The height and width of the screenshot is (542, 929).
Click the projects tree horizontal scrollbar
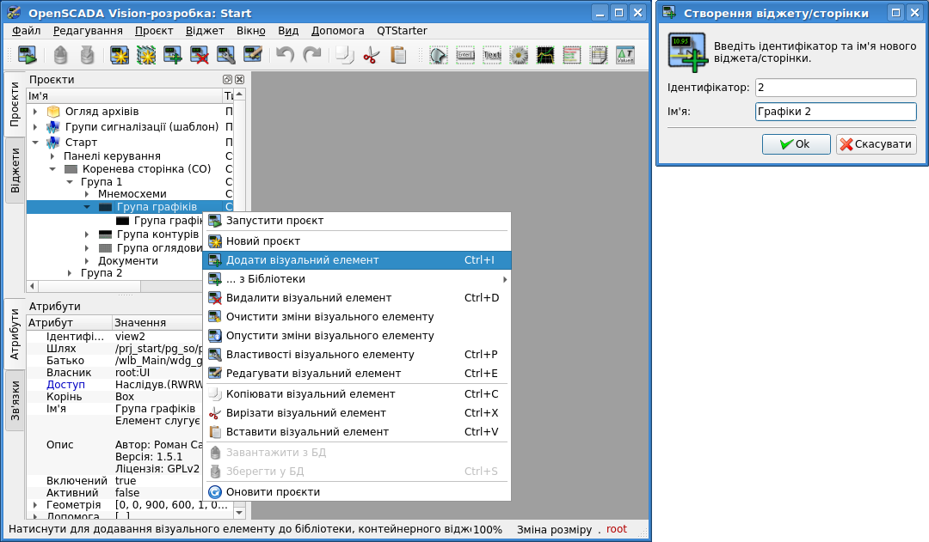point(129,286)
